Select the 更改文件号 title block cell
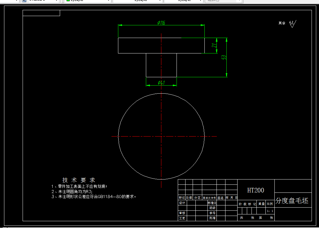 (209, 198)
